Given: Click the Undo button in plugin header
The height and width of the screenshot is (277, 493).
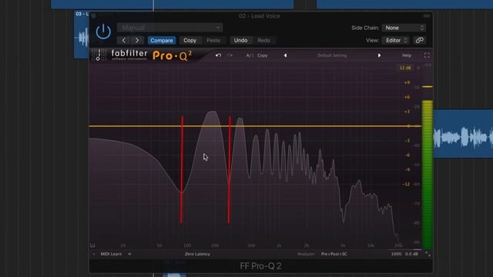Looking at the screenshot, I should tap(240, 40).
